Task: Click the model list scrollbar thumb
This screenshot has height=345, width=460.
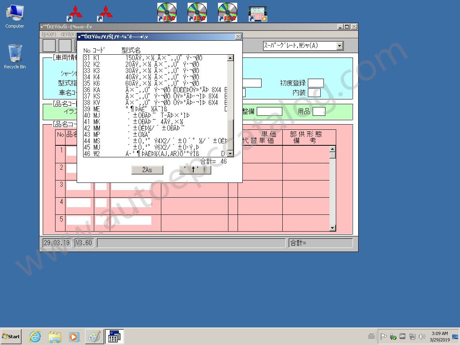Action: (x=230, y=135)
